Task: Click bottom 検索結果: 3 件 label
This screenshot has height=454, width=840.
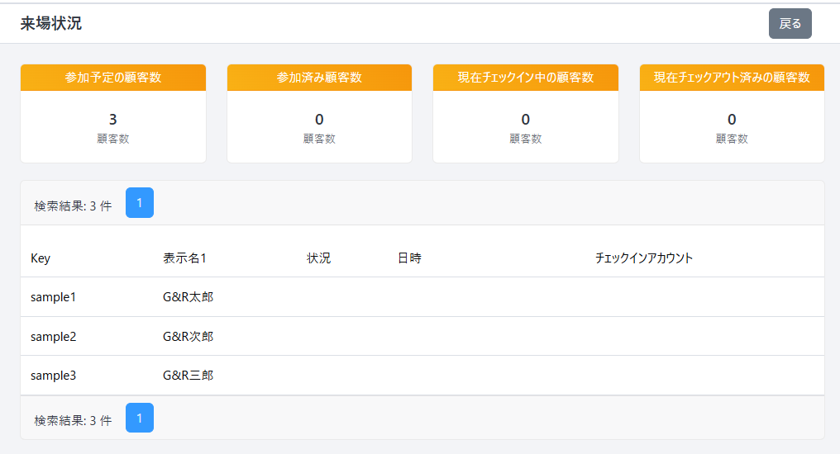Action: tap(73, 421)
